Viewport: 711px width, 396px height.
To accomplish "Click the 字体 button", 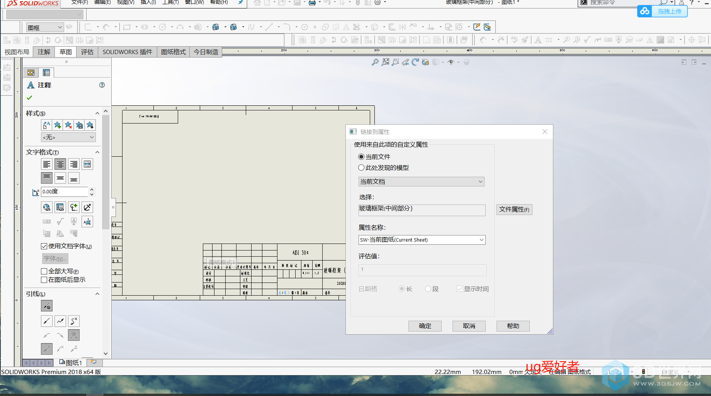I will pos(55,259).
